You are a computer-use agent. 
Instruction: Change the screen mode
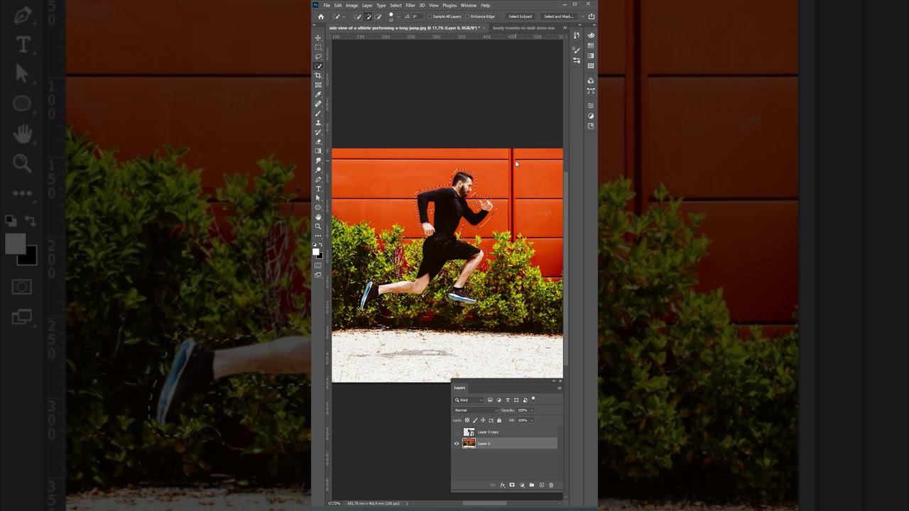click(318, 275)
